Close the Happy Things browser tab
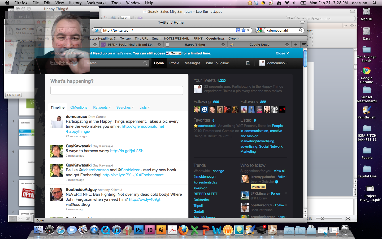 pyautogui.click(x=223, y=45)
